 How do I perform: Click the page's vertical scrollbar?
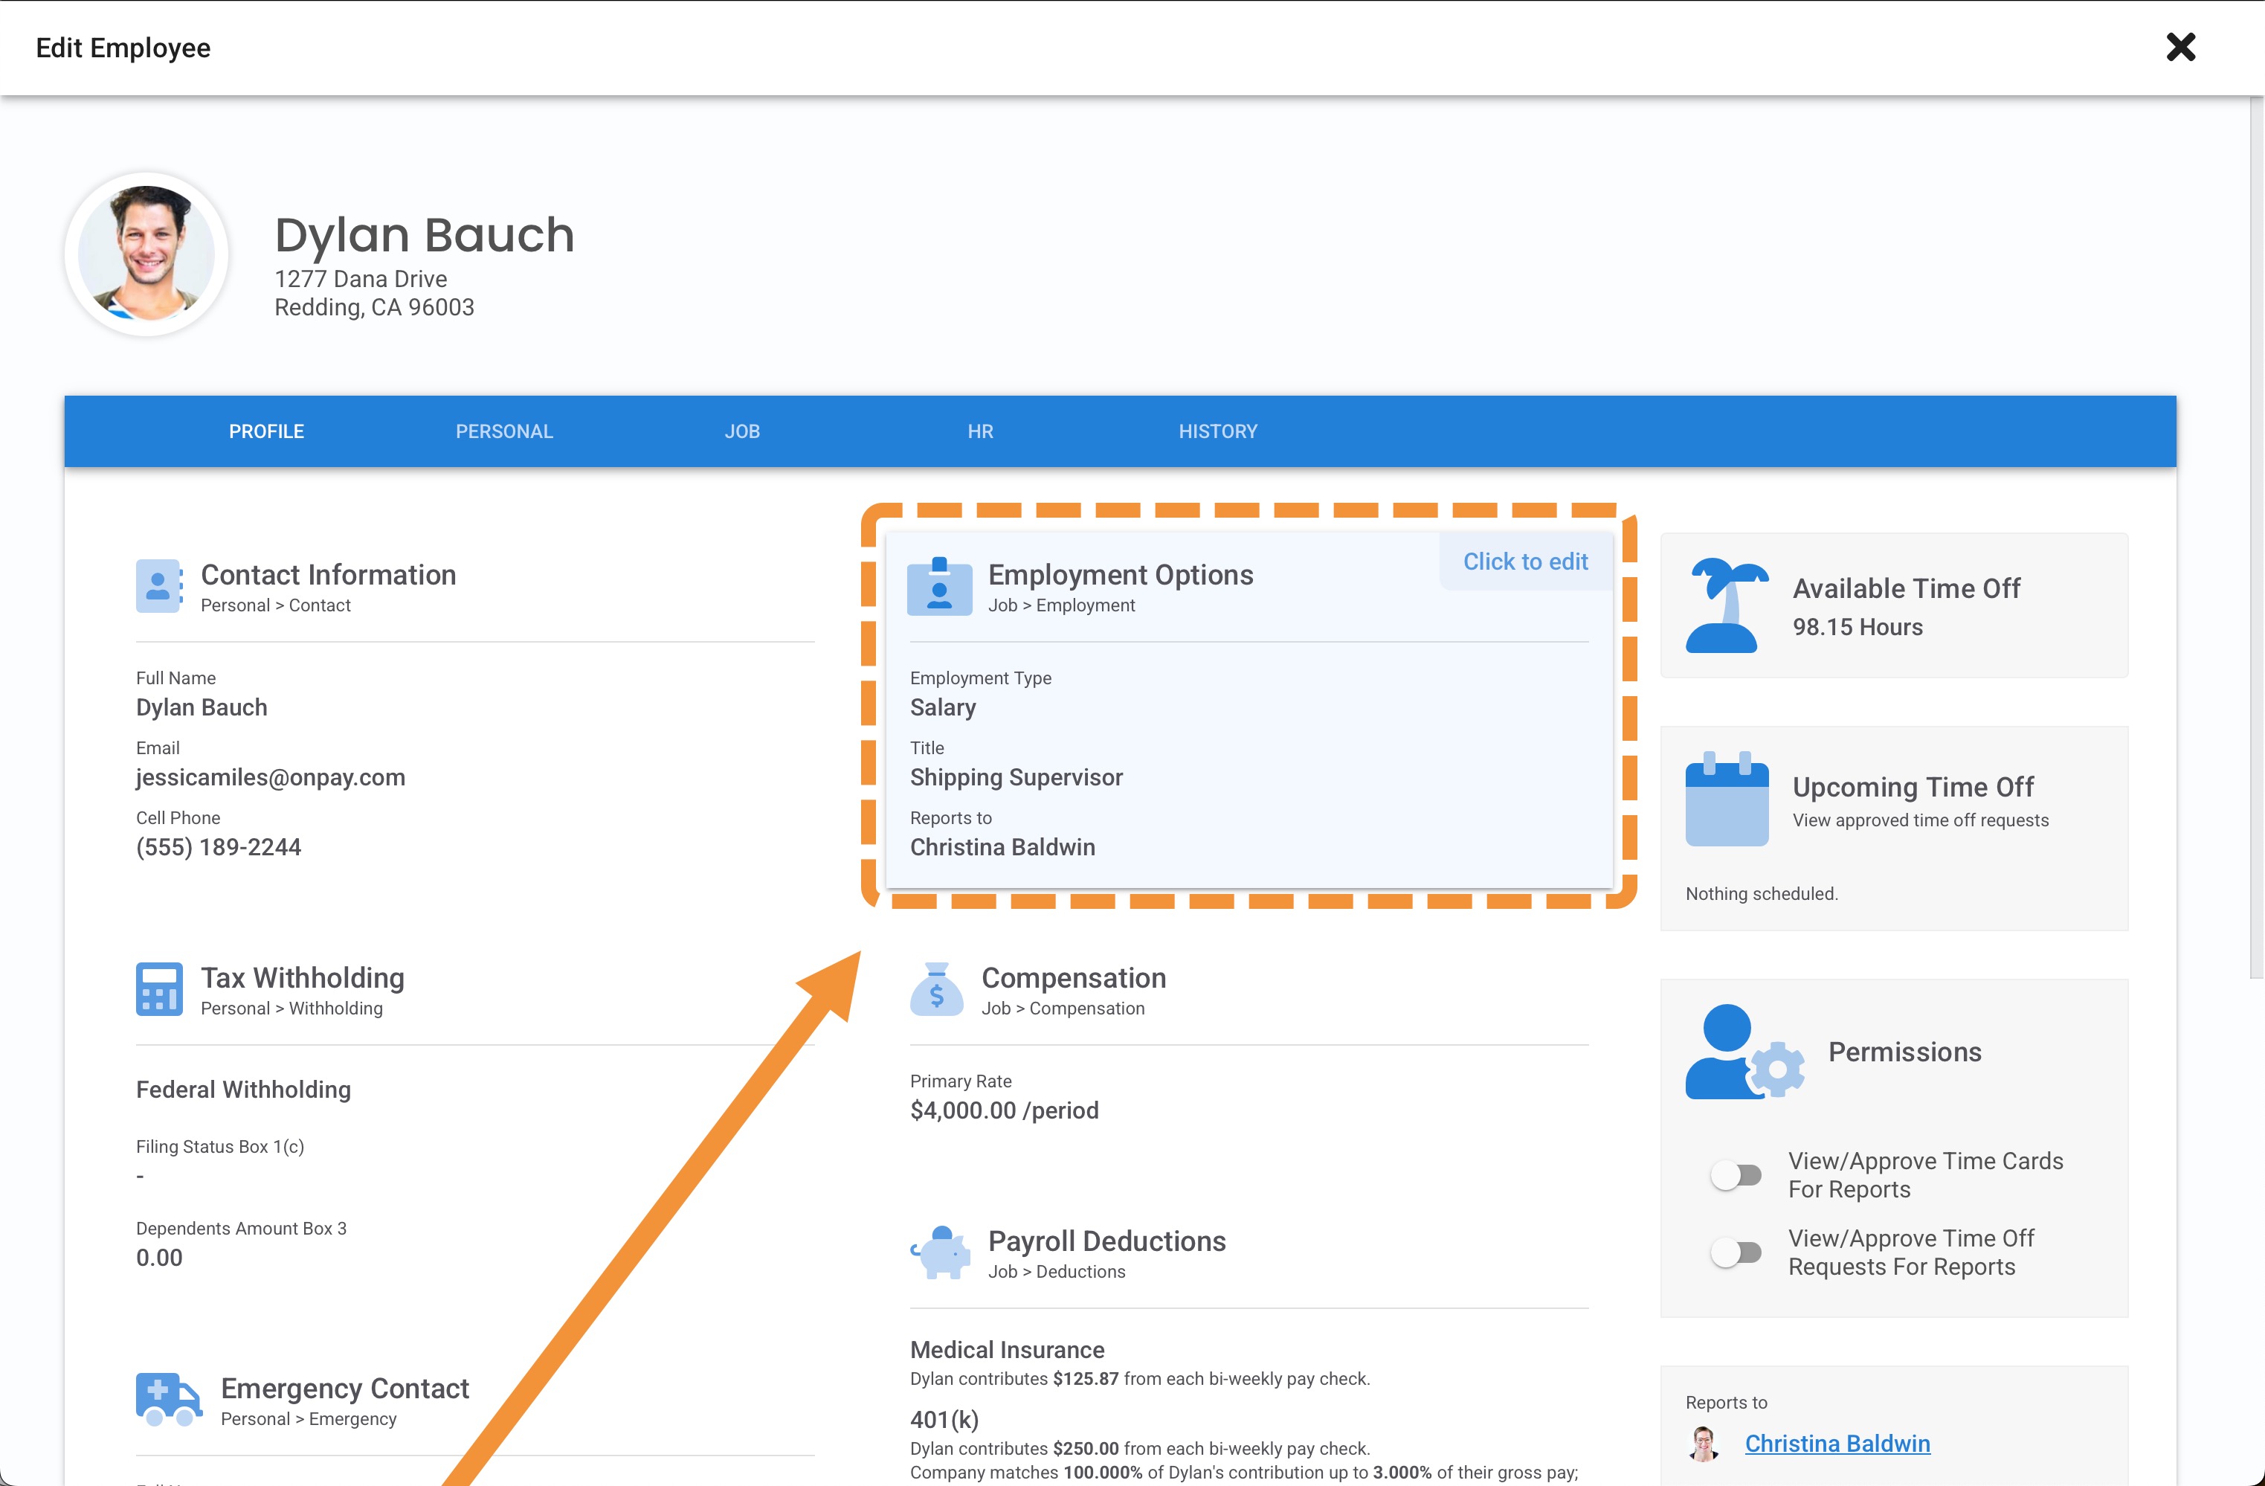click(x=2255, y=533)
